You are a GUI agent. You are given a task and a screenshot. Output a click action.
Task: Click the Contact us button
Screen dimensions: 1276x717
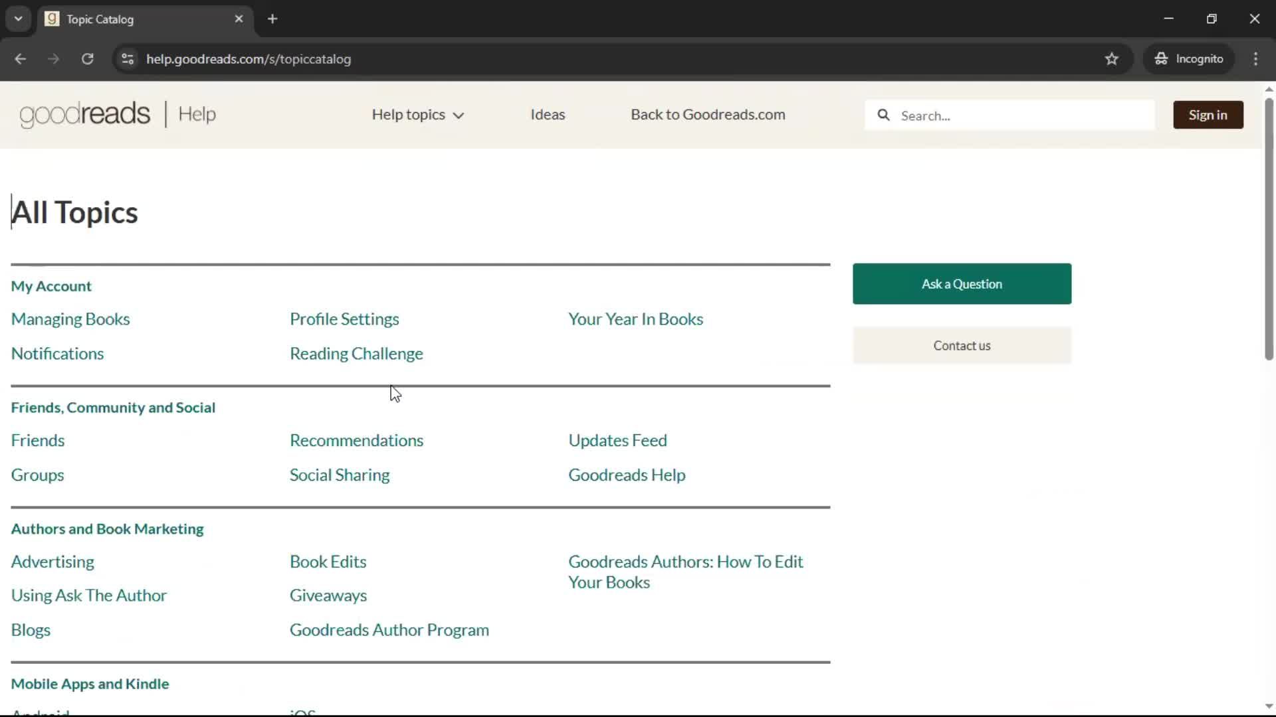point(962,345)
